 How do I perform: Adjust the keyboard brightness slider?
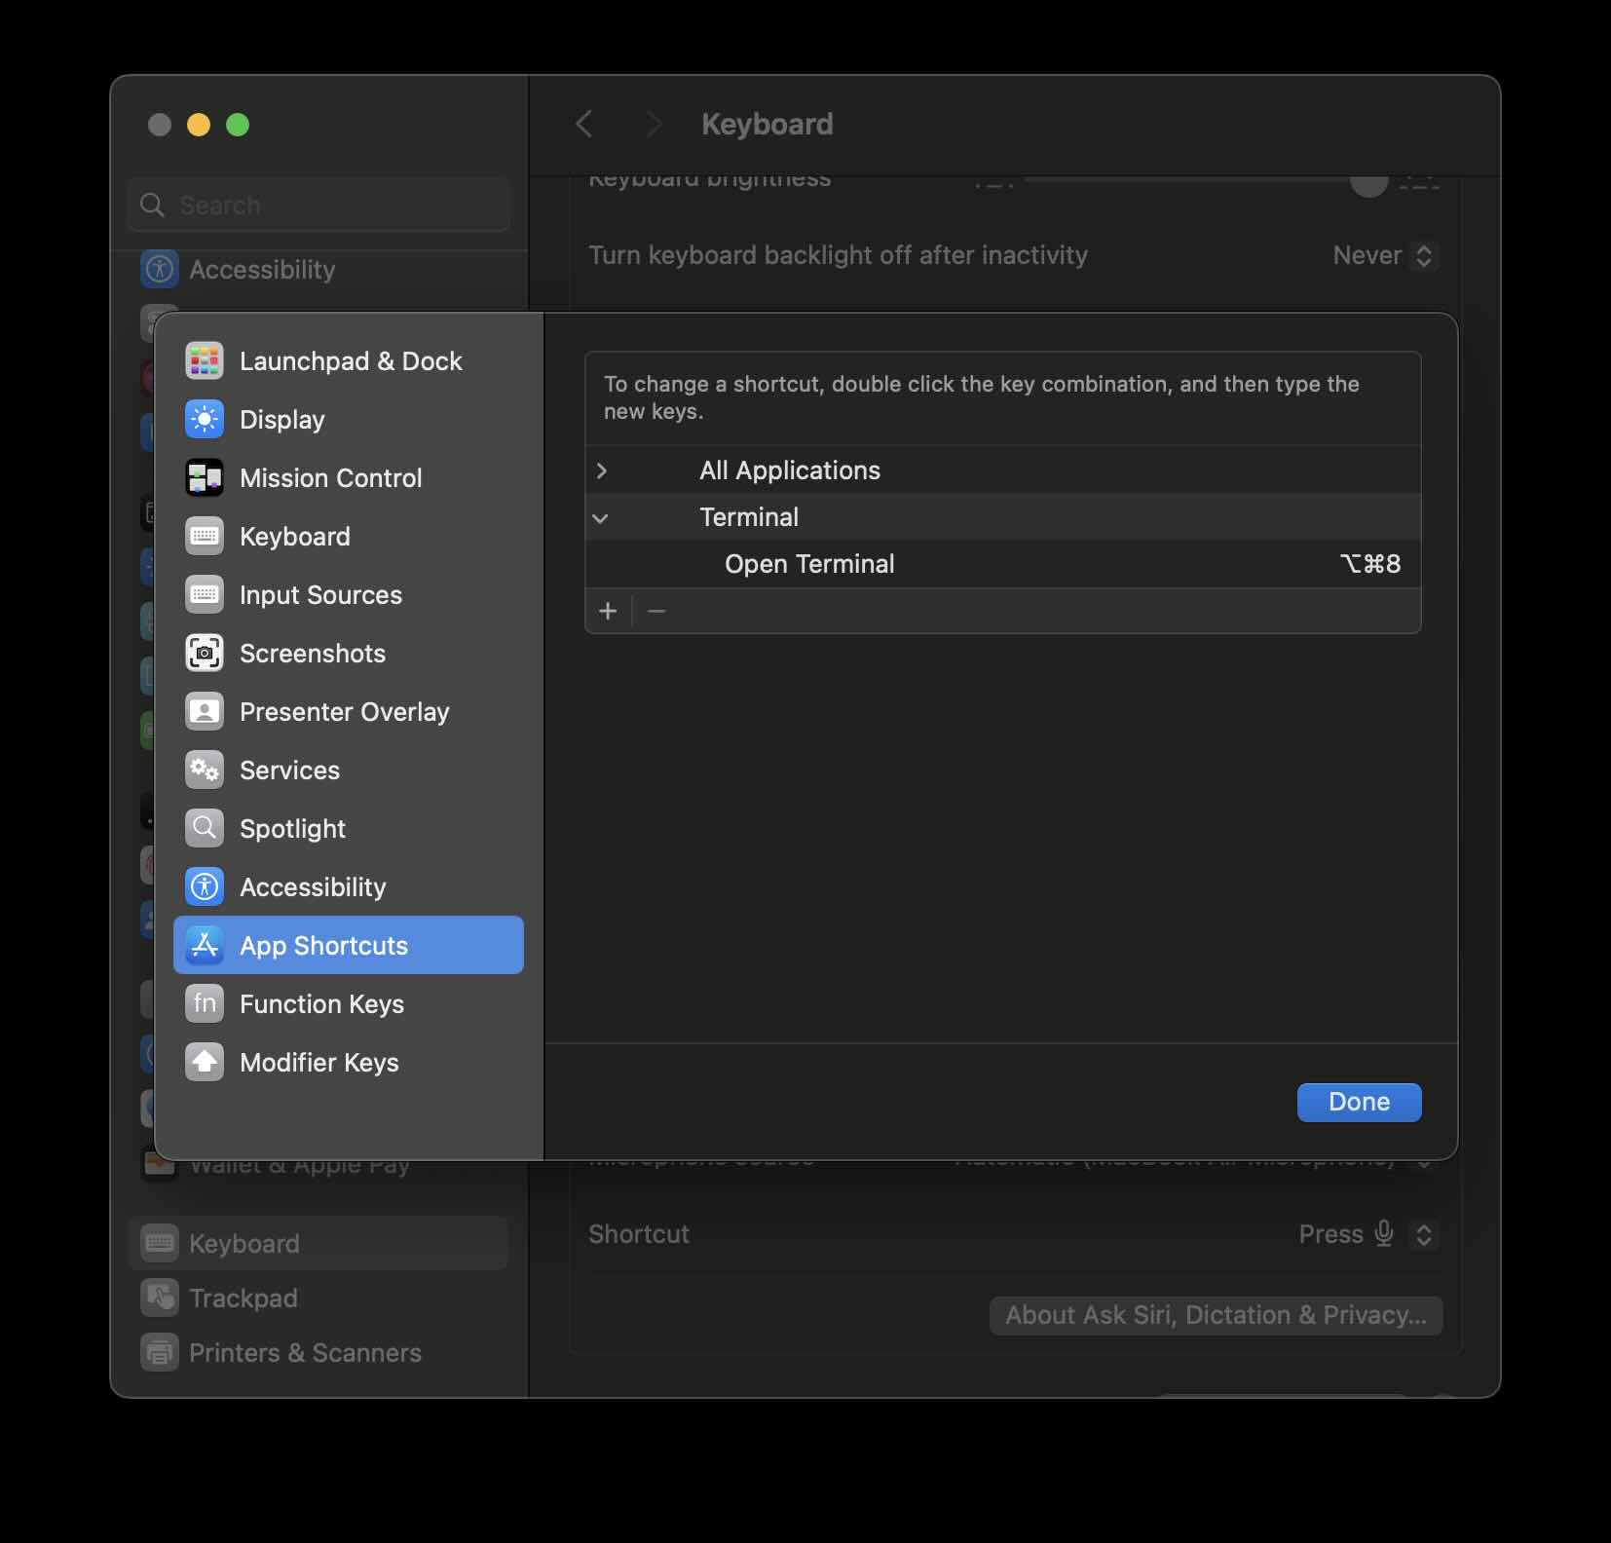pos(1367,185)
